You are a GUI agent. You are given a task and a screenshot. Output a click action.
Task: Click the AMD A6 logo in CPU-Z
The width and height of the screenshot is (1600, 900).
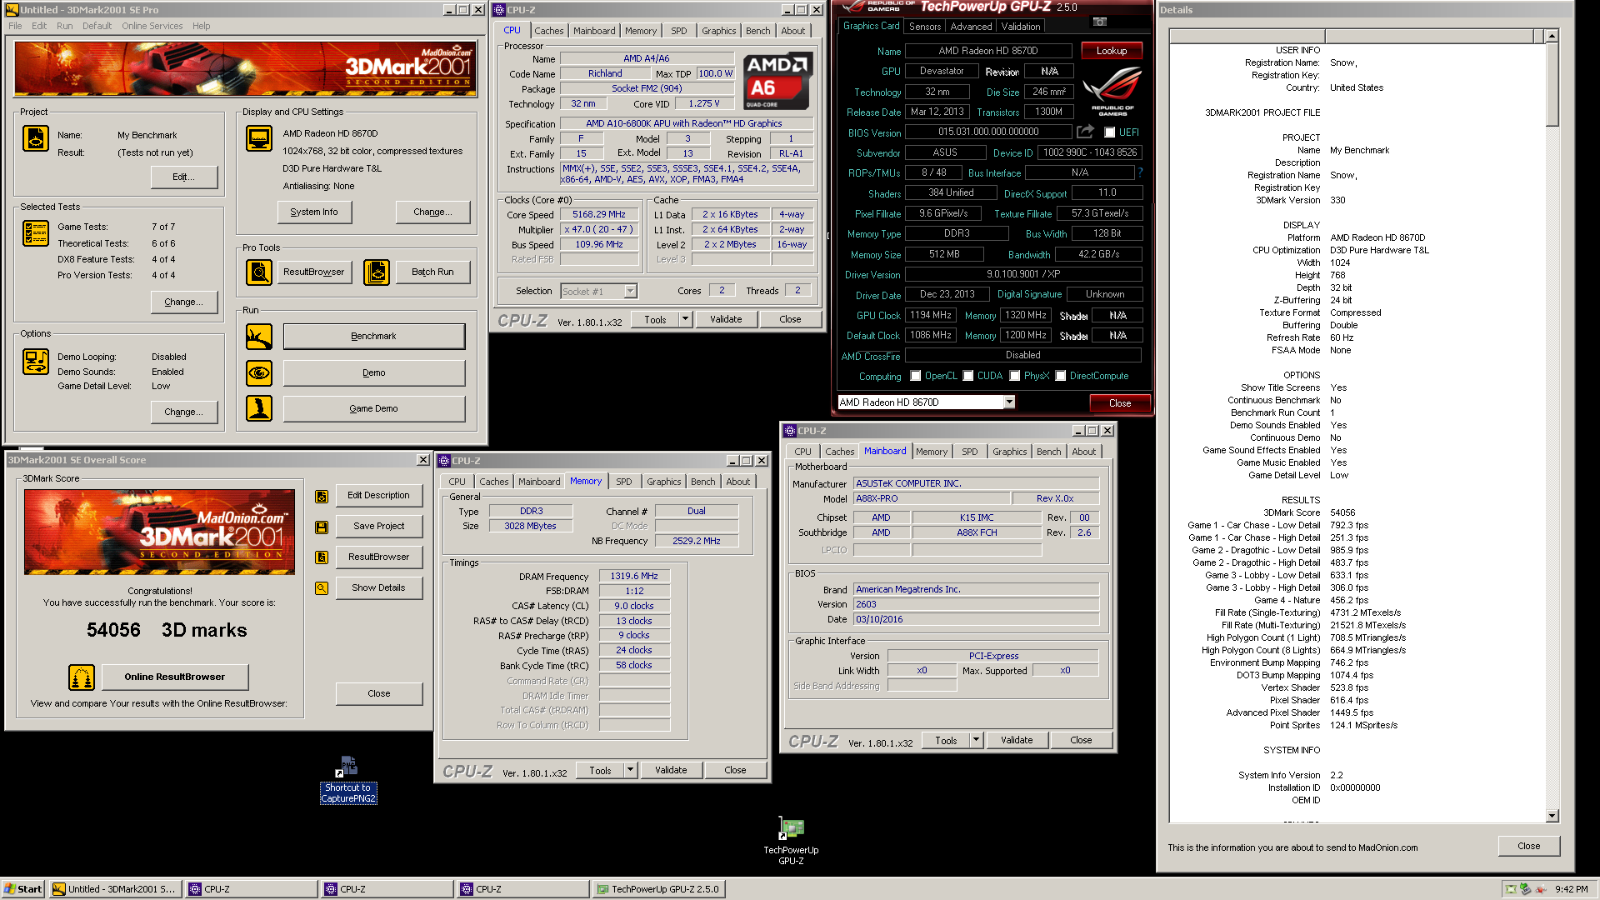point(777,82)
